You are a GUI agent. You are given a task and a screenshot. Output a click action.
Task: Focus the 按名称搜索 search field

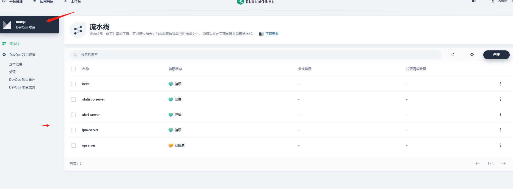click(x=256, y=55)
